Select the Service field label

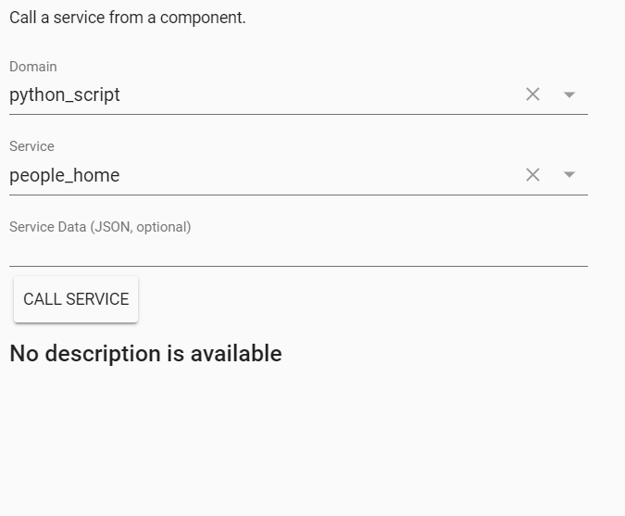31,146
